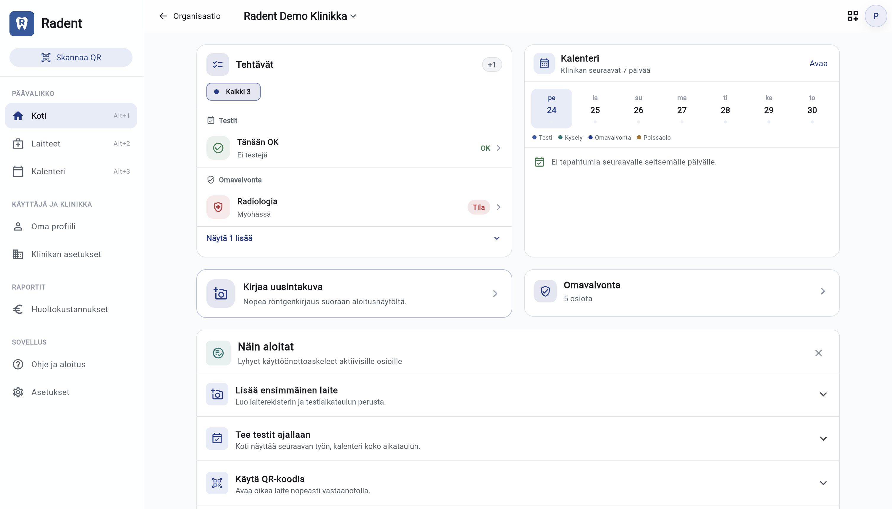Open Kirjaa uusintakuva card chevron
Image resolution: width=892 pixels, height=509 pixels.
(x=495, y=293)
